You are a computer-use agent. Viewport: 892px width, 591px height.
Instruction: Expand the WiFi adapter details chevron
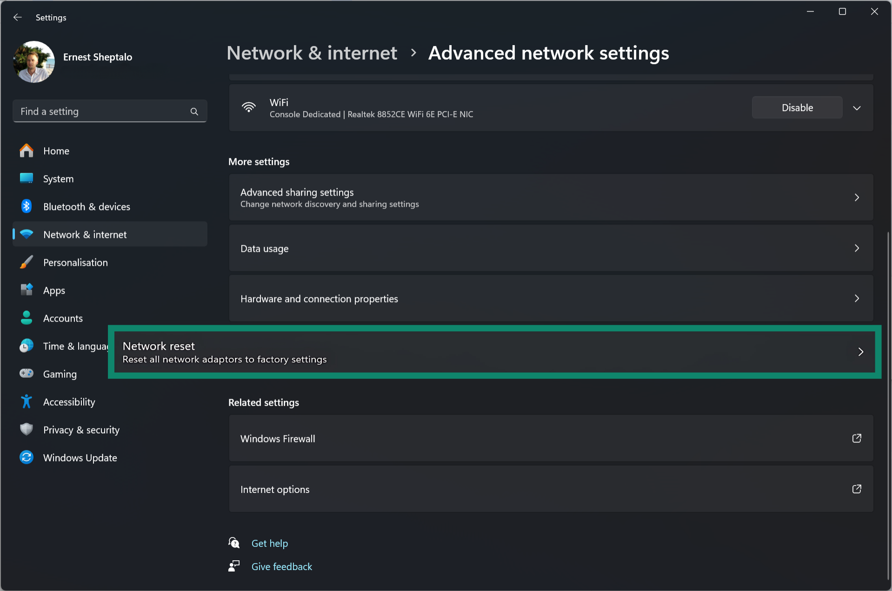[x=857, y=107]
